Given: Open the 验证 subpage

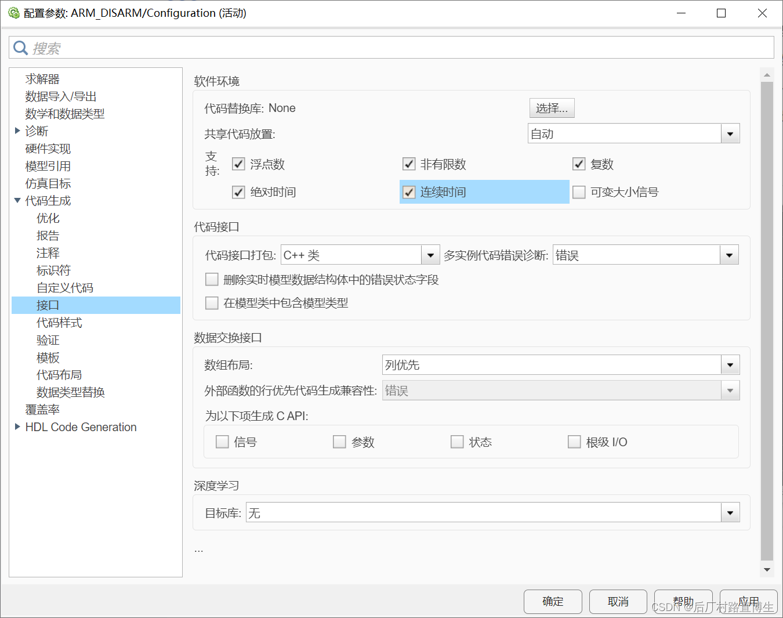Looking at the screenshot, I should 48,340.
